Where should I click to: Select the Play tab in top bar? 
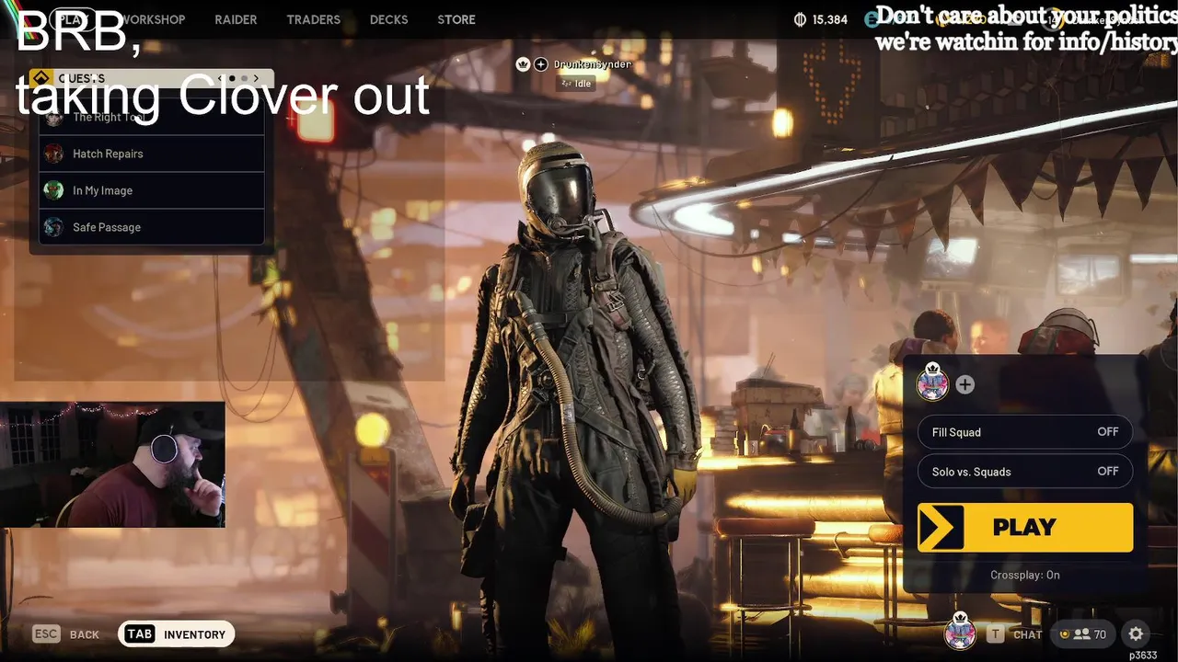click(73, 19)
